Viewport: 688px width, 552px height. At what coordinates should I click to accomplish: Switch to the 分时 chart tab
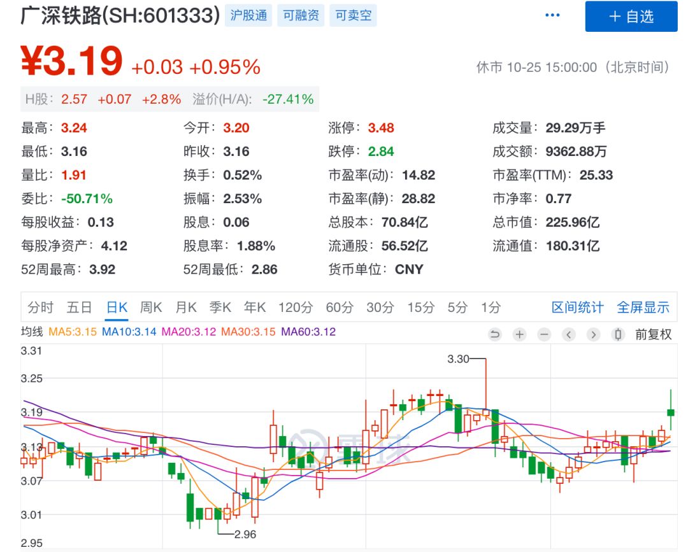pos(40,308)
